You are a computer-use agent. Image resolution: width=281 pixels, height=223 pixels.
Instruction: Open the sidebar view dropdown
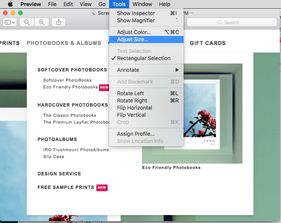coord(10,22)
